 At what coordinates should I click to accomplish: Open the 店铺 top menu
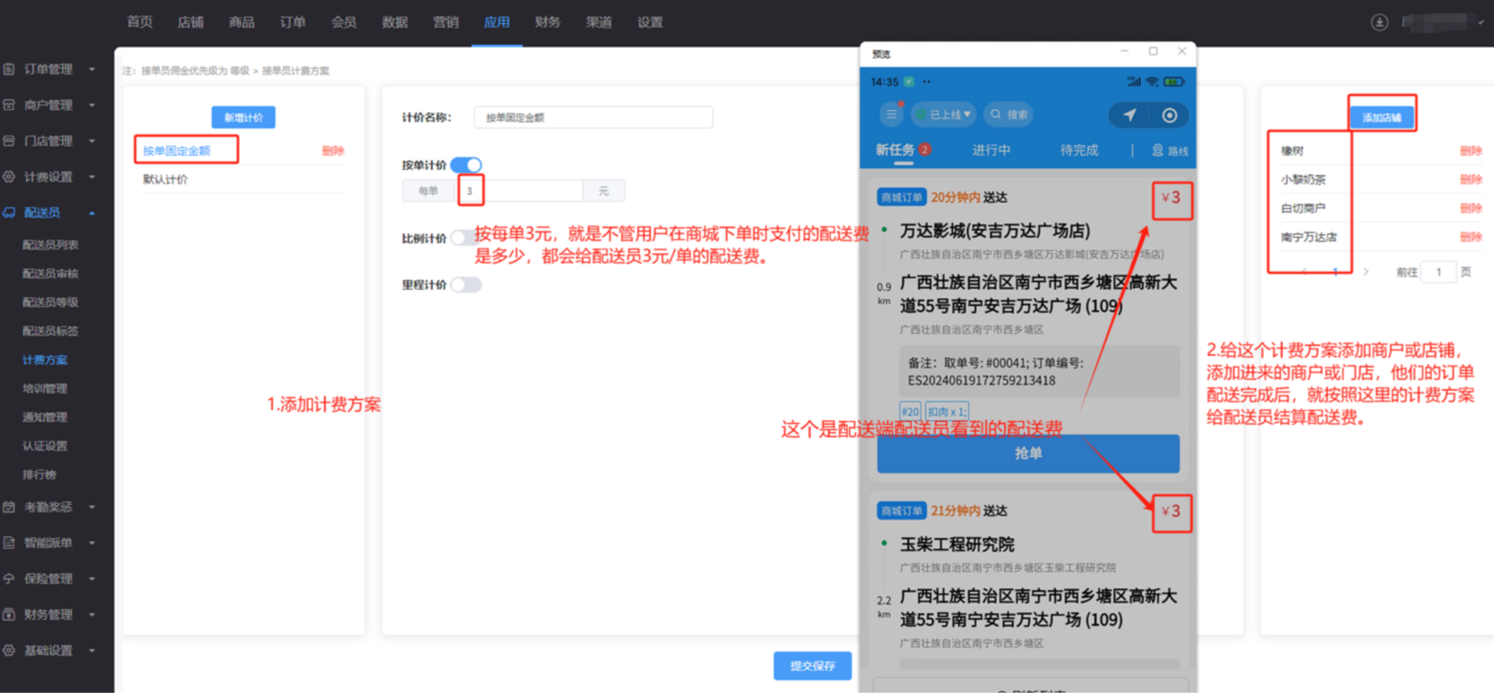(x=190, y=22)
